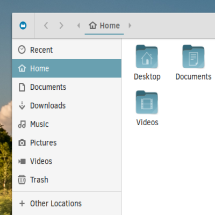Select Home in the sidebar
The width and height of the screenshot is (215, 215).
coord(67,68)
